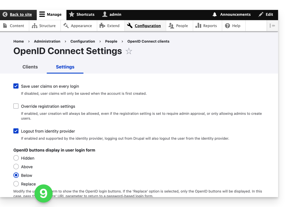This screenshot has height=207, width=288.
Task: Open the People admin menu item
Action: 179,26
